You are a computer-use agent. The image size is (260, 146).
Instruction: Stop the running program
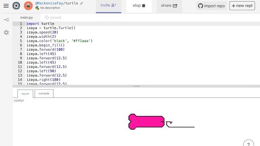(x=139, y=6)
